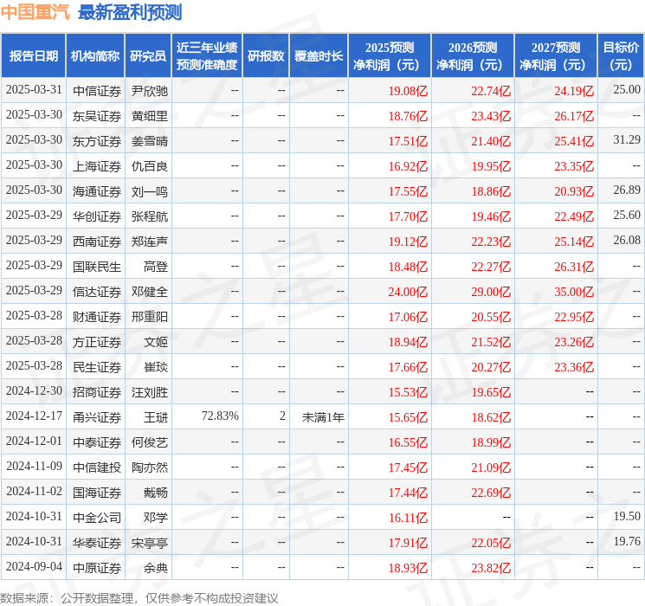The width and height of the screenshot is (645, 606).
Task: Click analyst name 陶亦然
Action: (x=149, y=467)
